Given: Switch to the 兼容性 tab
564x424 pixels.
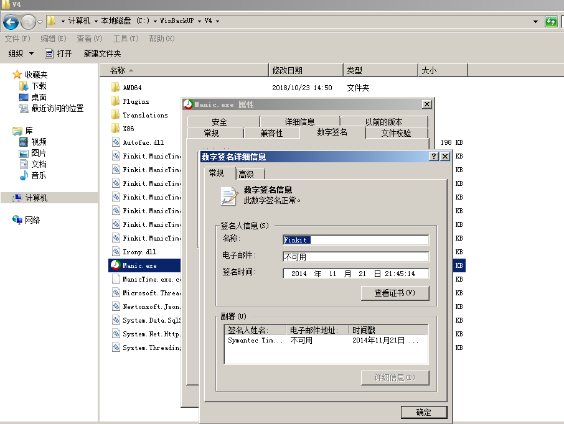Looking at the screenshot, I should coord(271,133).
